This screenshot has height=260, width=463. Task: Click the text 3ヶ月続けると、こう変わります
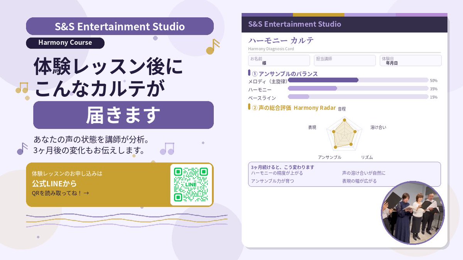(282, 167)
